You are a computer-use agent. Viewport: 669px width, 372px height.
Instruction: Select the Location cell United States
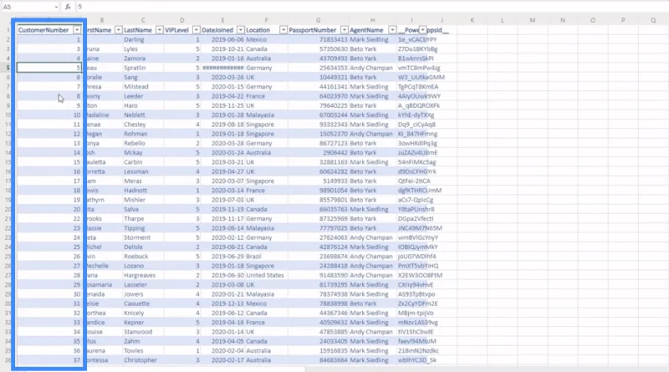(x=266, y=275)
